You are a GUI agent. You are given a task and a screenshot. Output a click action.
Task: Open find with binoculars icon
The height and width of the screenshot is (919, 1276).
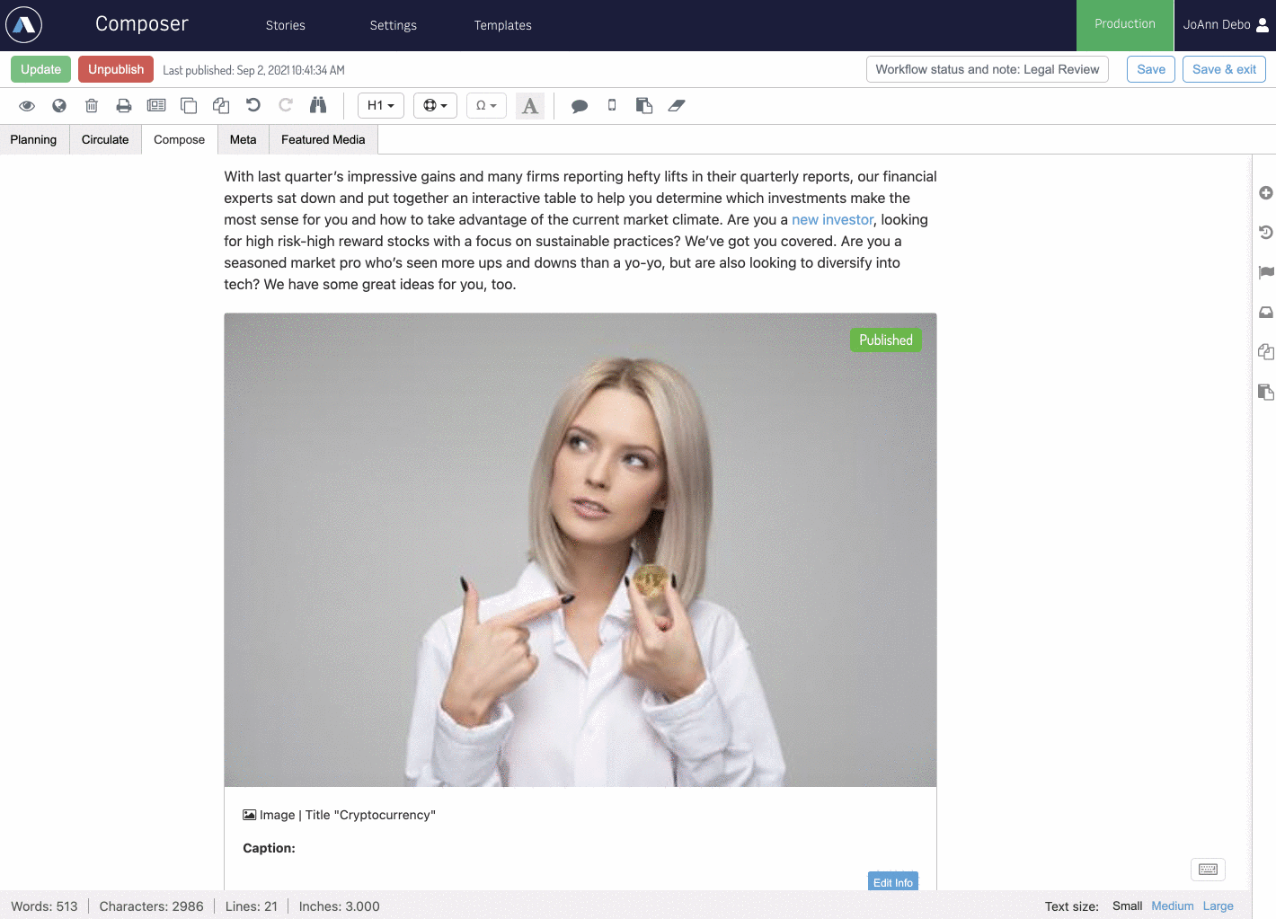click(x=318, y=105)
